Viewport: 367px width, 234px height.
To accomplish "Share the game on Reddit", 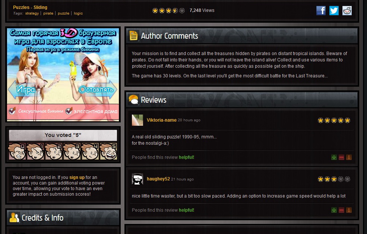I will click(347, 10).
